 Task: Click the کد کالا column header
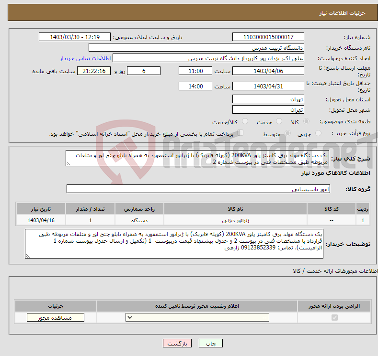[331, 209]
